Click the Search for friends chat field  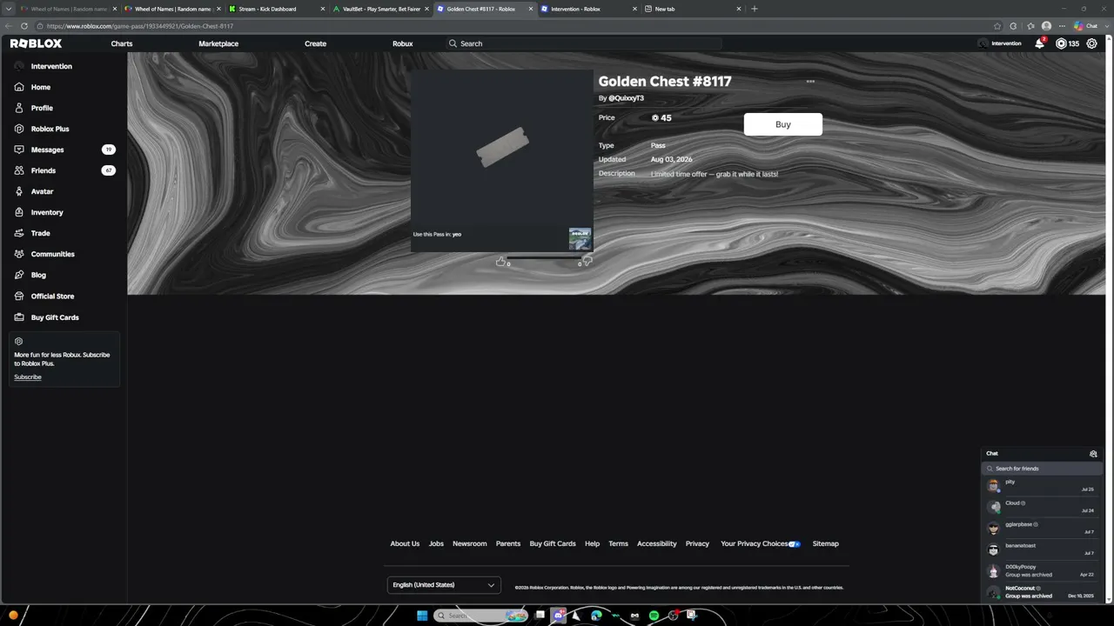(1042, 469)
